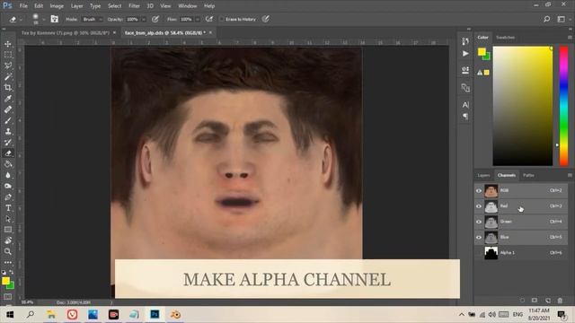Open the Filter menu
575x323 pixels.
[x=134, y=6]
